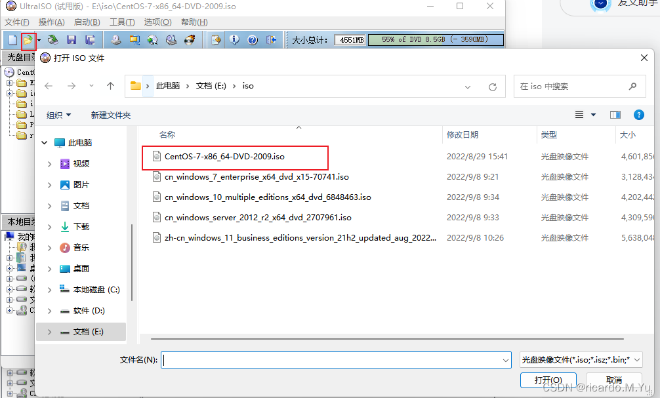Select 桌面 in the navigation pane
The image size is (660, 398).
coord(81,269)
